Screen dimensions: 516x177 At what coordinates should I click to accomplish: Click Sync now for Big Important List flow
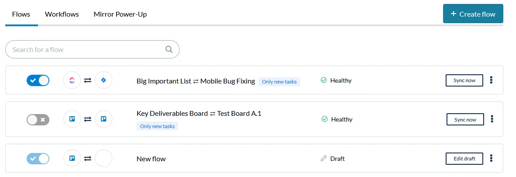pyautogui.click(x=464, y=80)
